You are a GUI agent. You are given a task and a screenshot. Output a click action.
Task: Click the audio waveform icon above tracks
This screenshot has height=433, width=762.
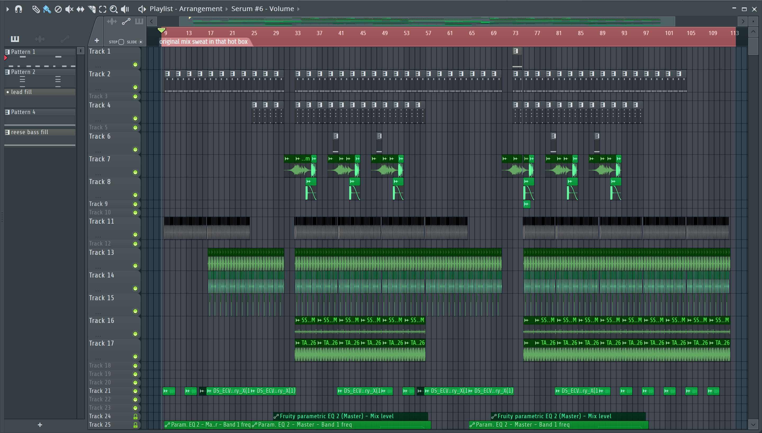pos(112,21)
